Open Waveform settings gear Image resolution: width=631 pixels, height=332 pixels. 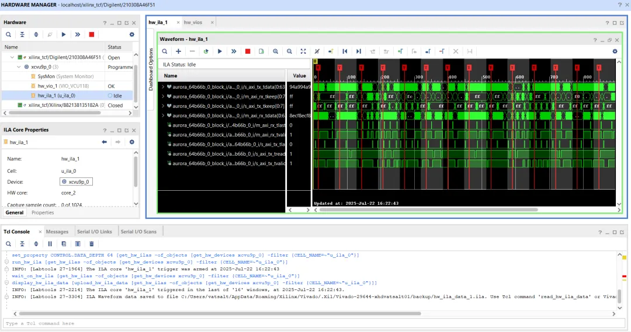(x=615, y=51)
